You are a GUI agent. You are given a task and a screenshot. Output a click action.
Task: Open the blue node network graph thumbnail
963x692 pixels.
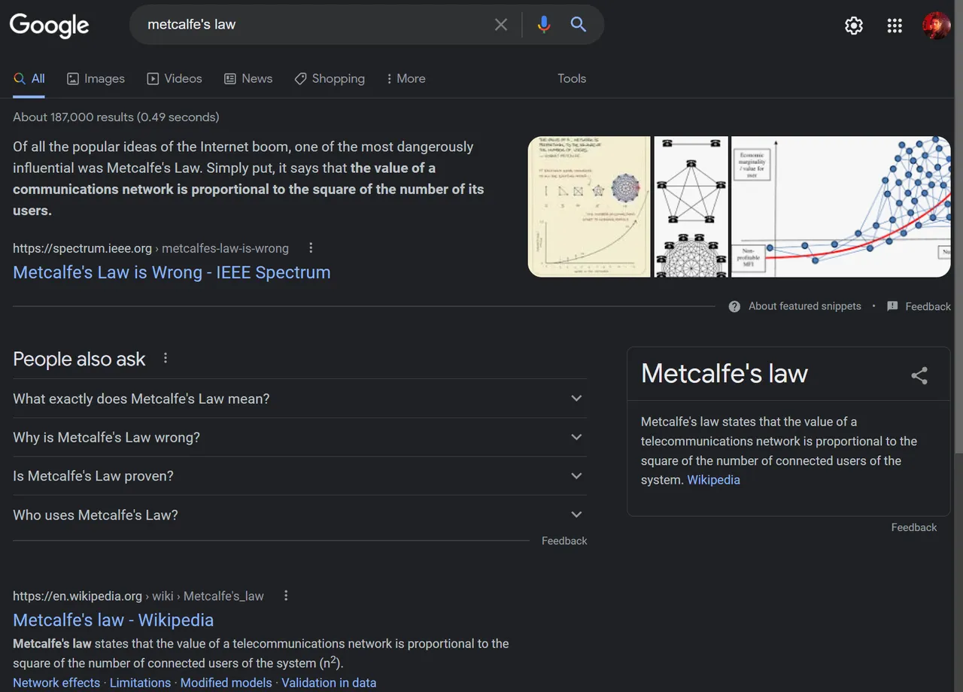click(x=841, y=207)
